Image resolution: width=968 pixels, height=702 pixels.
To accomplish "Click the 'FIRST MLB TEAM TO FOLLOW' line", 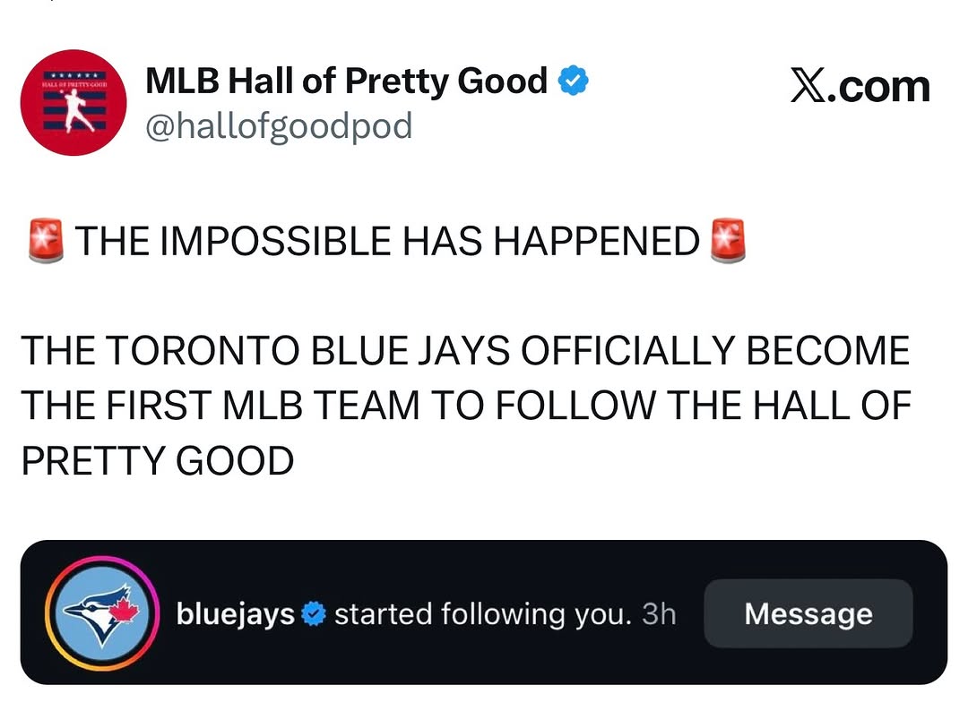I will [383, 406].
